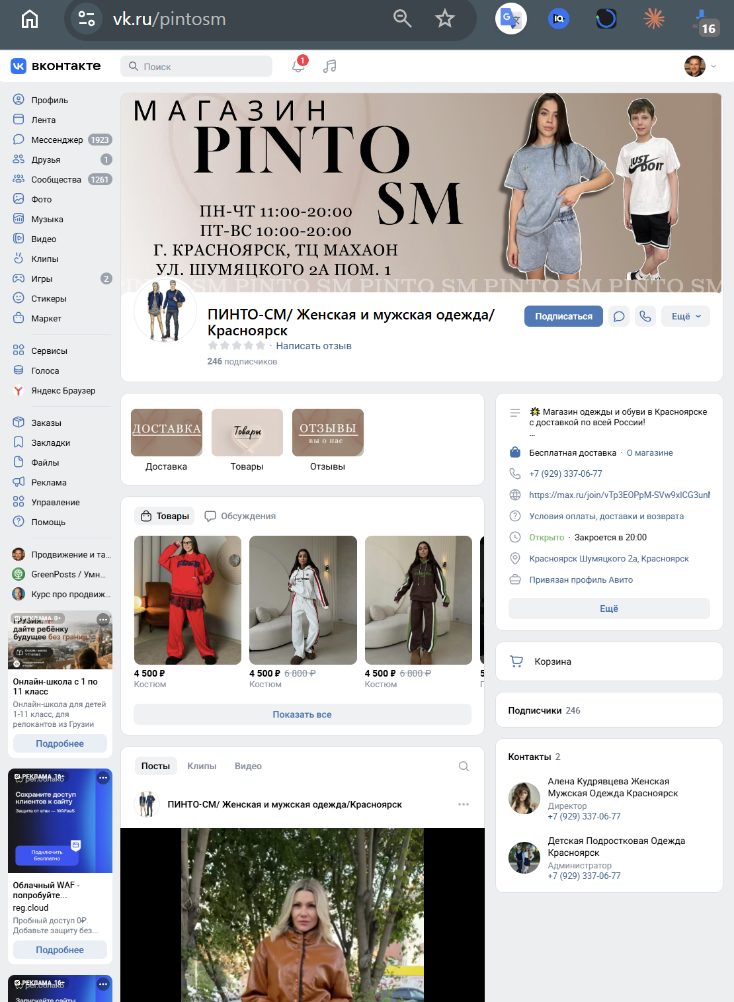Image resolution: width=734 pixels, height=1002 pixels.
Task: Click the Заказы sidebar icon
Action: pyautogui.click(x=19, y=423)
